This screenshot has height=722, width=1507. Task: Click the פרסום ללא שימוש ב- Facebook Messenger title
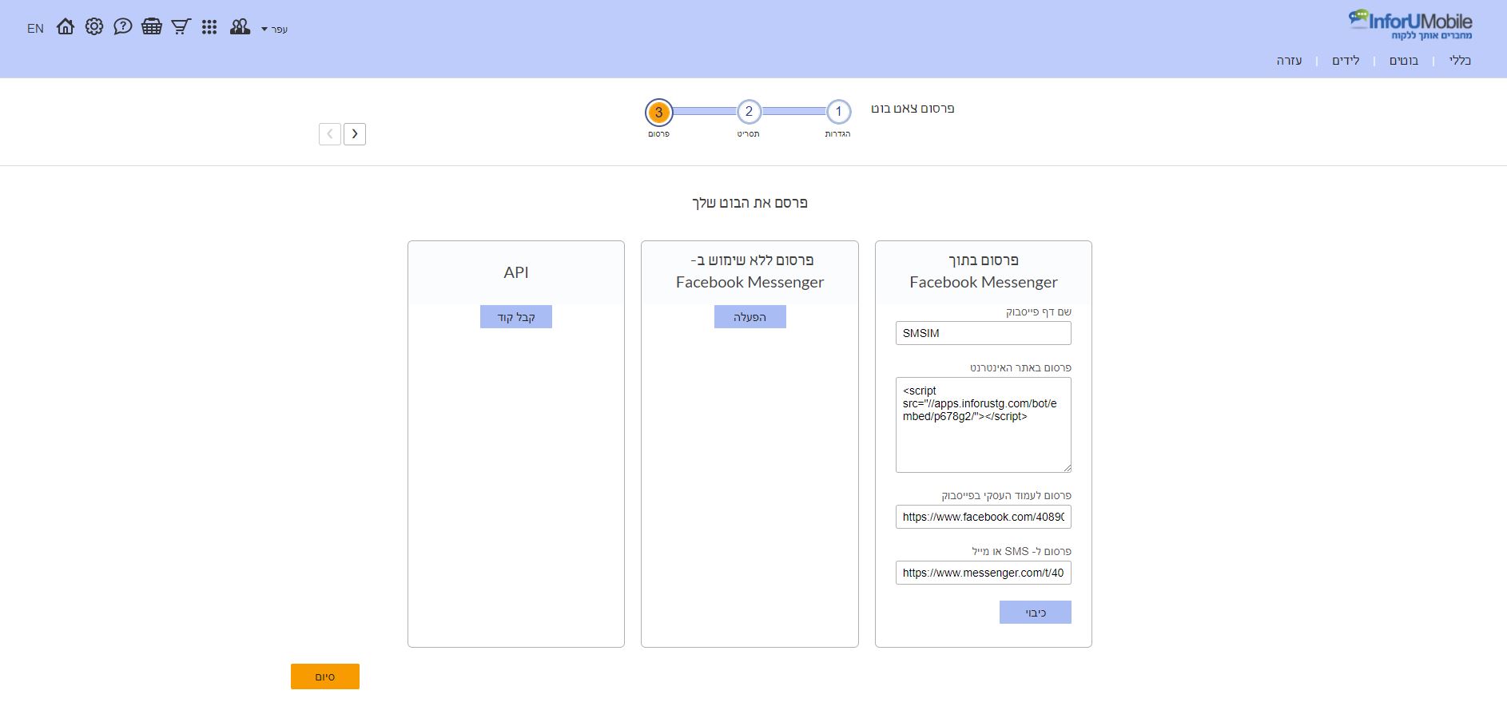point(750,271)
